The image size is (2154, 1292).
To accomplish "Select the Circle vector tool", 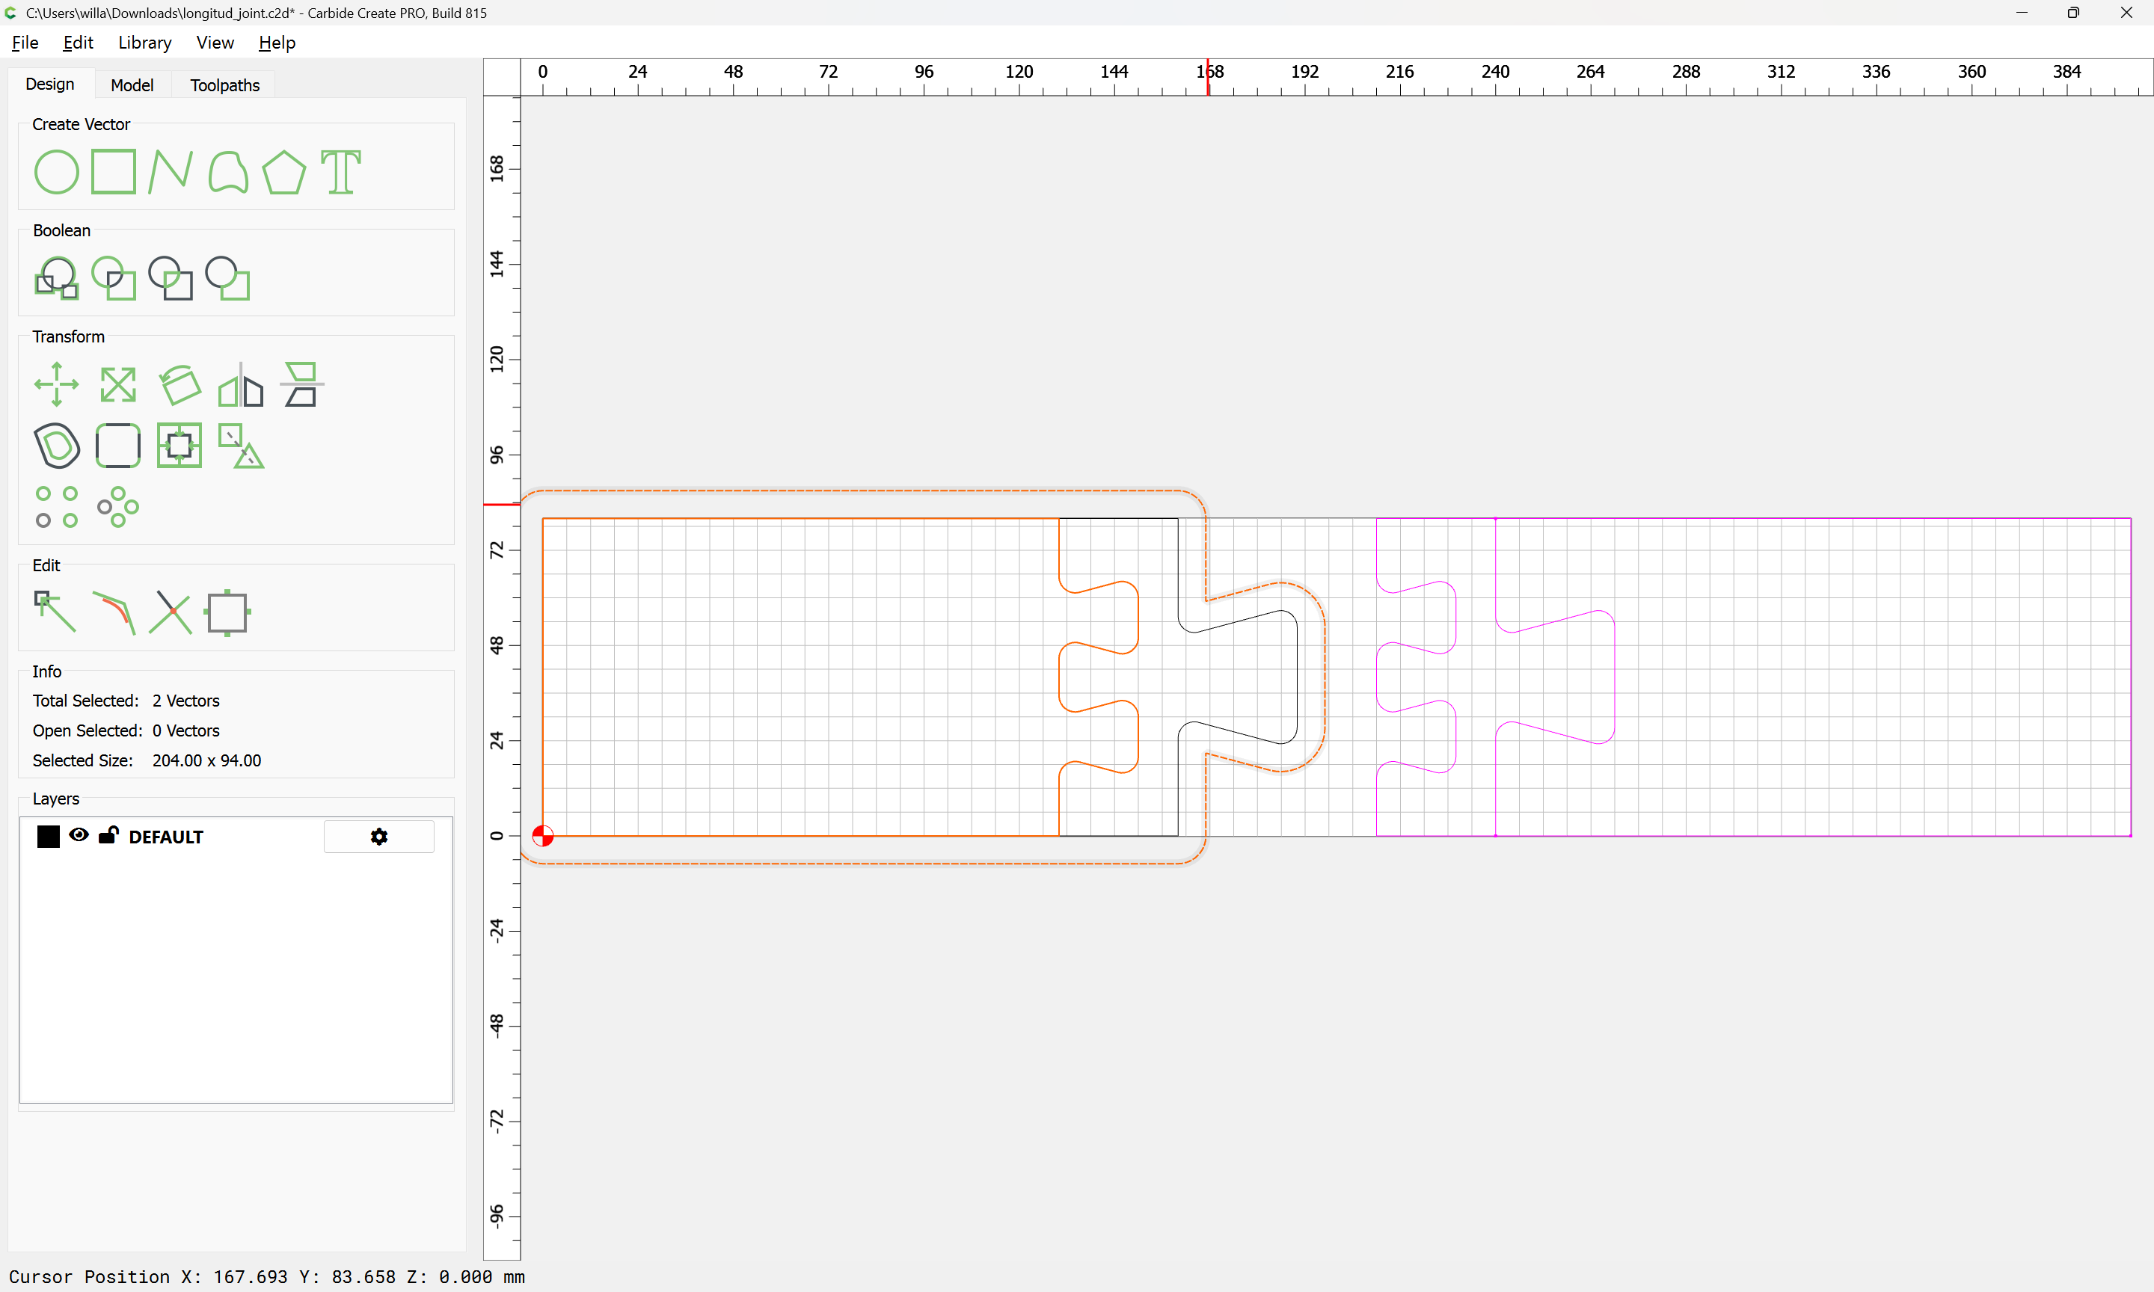I will (57, 171).
